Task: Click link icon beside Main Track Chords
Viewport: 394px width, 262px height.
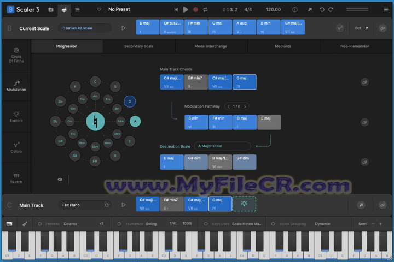Action: click(364, 82)
